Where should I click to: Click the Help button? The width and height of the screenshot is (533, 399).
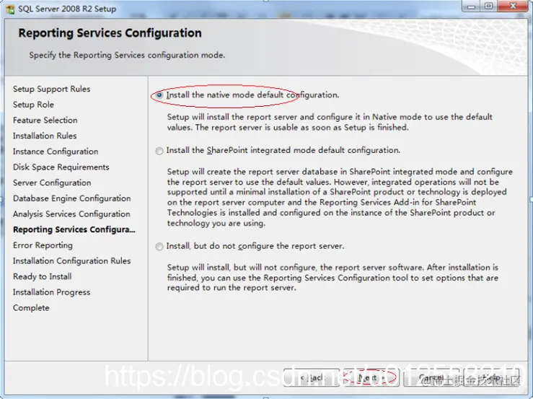tap(491, 377)
